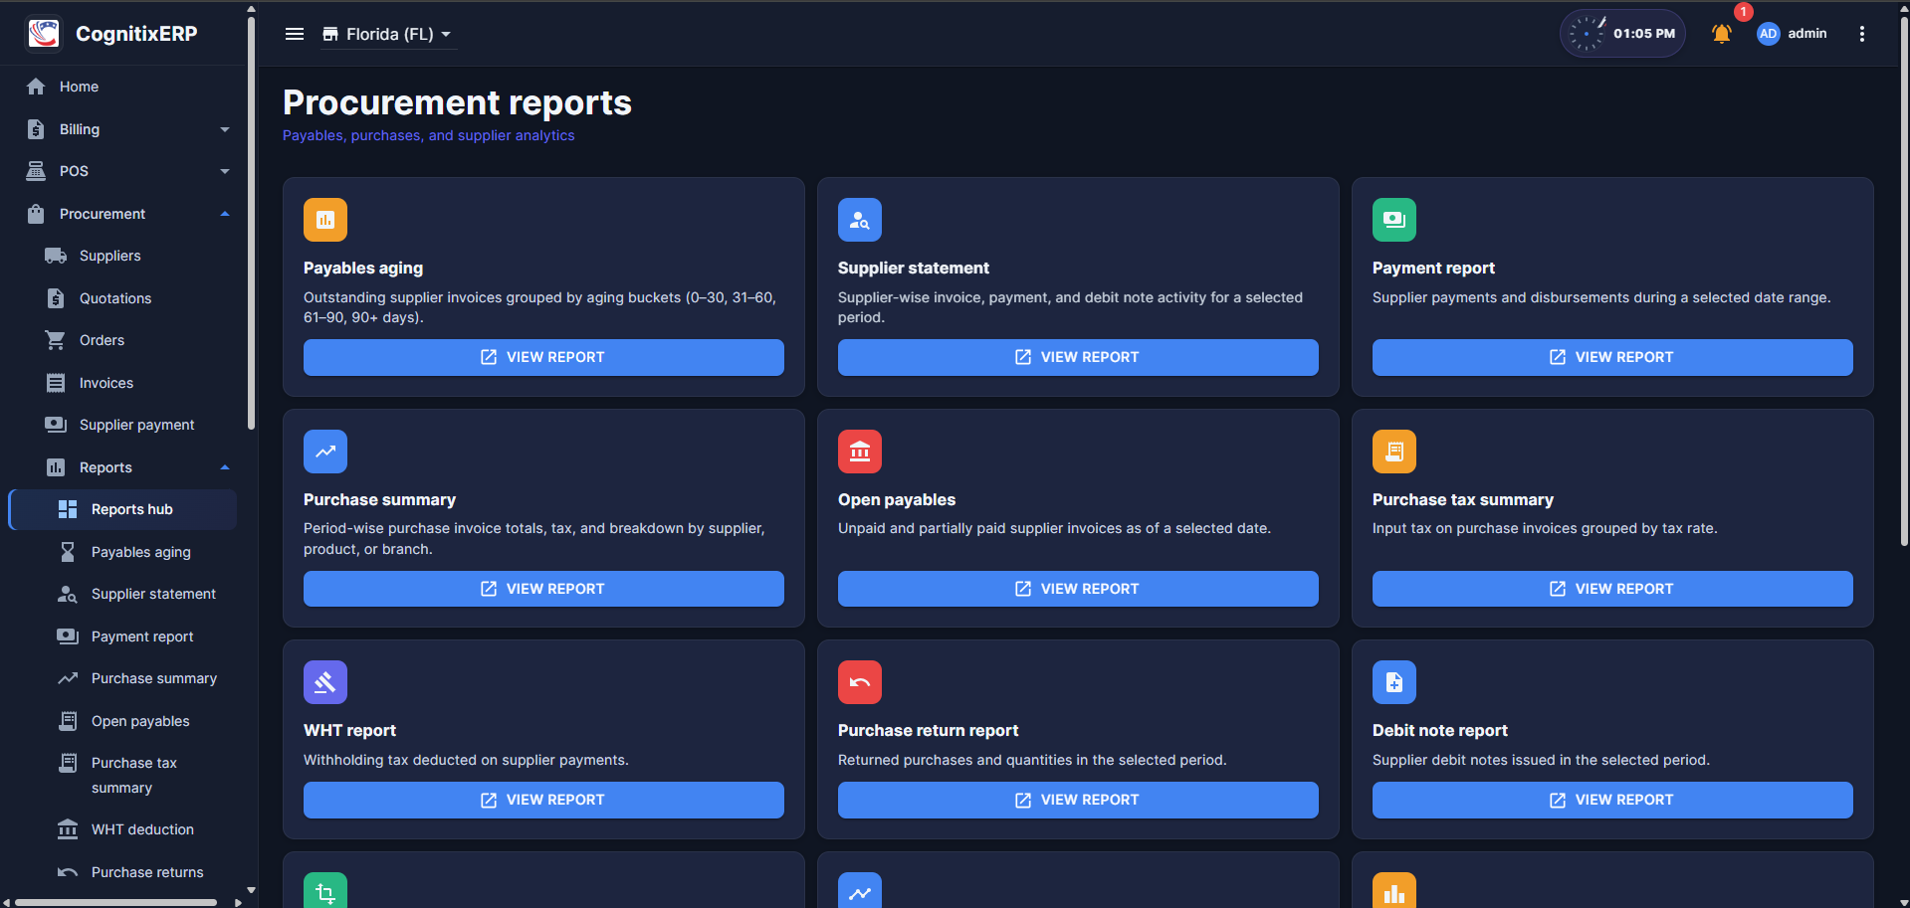View report for Payment report

tap(1612, 357)
